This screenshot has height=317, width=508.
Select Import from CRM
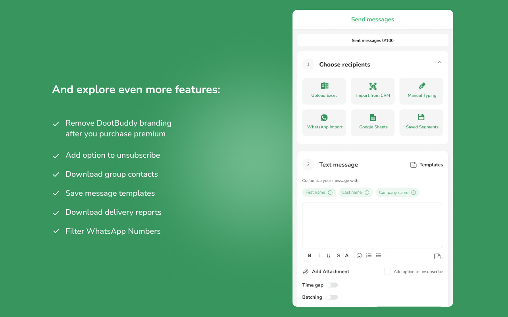point(373,91)
